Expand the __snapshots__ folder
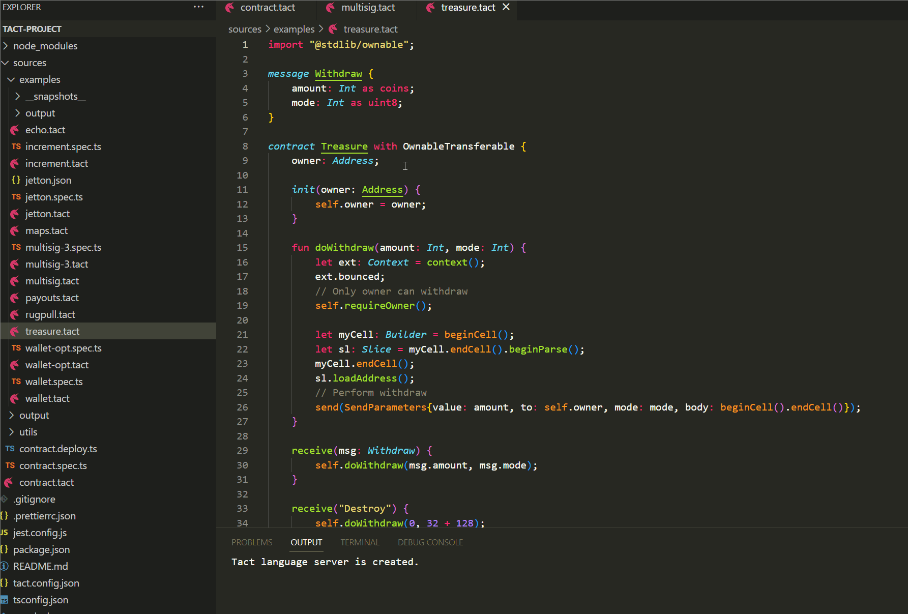This screenshot has height=614, width=908. point(18,96)
